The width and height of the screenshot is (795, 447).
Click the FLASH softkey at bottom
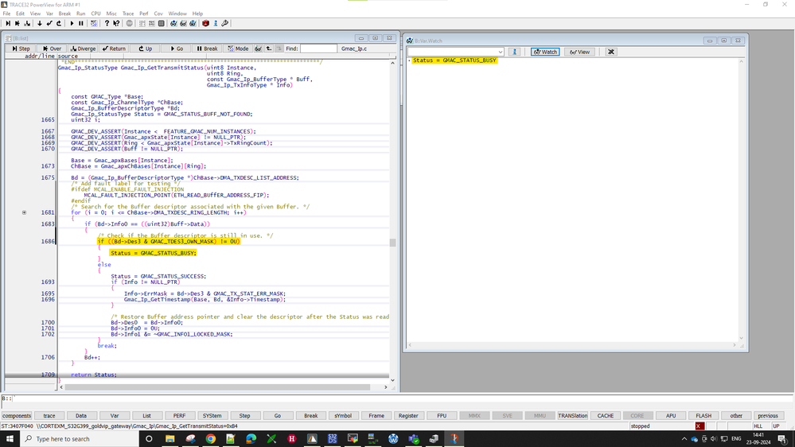tap(703, 415)
